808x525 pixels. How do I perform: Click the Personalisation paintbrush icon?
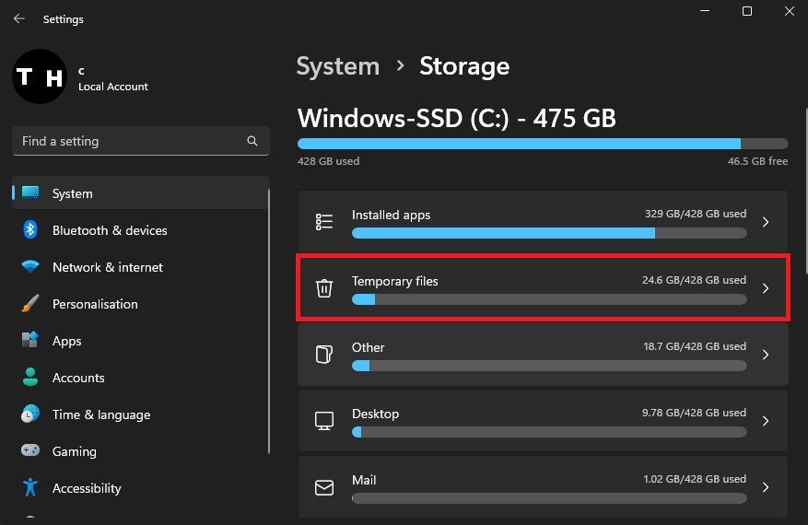[30, 304]
